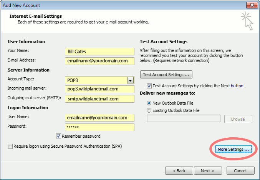Select New Outlook Data File option
This screenshot has height=180, width=260.
(149, 103)
